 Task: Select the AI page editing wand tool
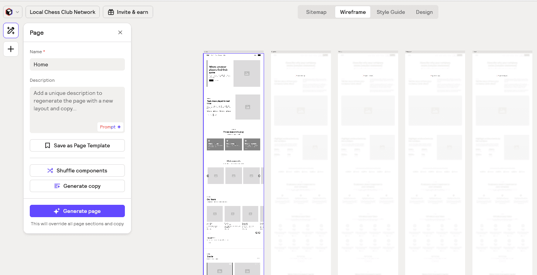point(10,30)
